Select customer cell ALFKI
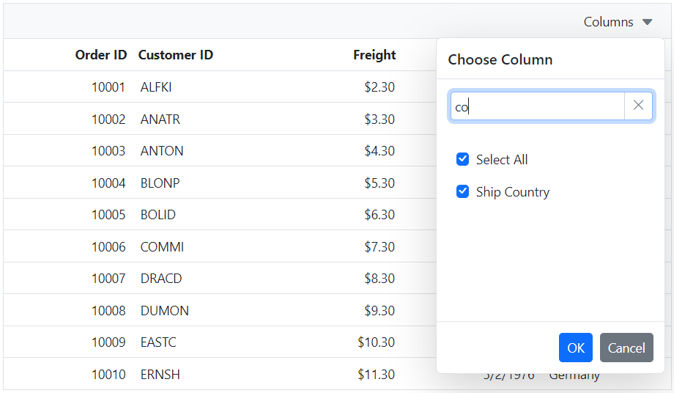Viewport: 674px width, 393px height. coord(156,87)
